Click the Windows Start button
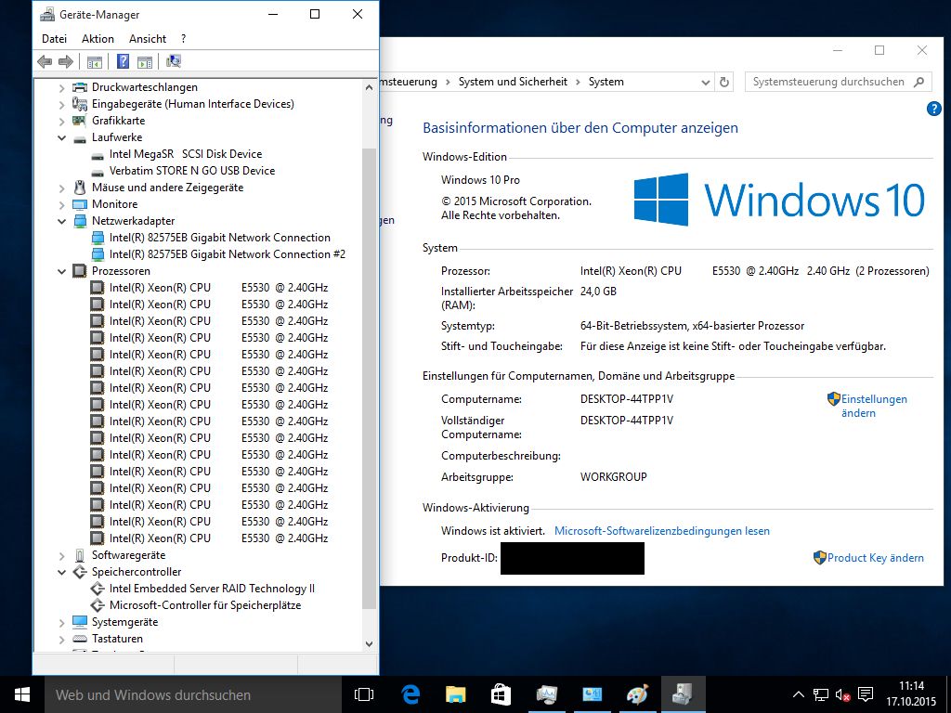Image resolution: width=951 pixels, height=713 pixels. (x=22, y=694)
